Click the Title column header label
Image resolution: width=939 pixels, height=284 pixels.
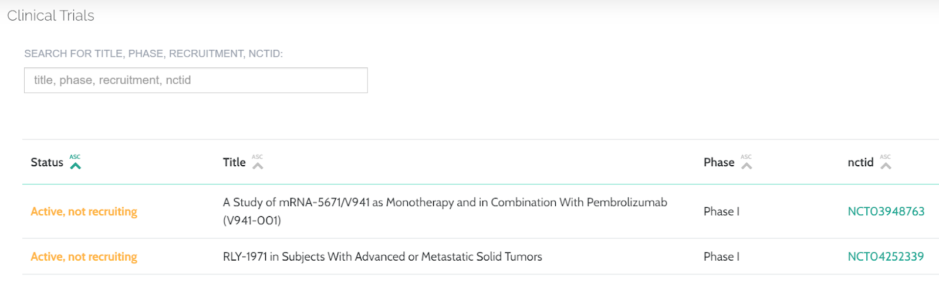point(234,163)
